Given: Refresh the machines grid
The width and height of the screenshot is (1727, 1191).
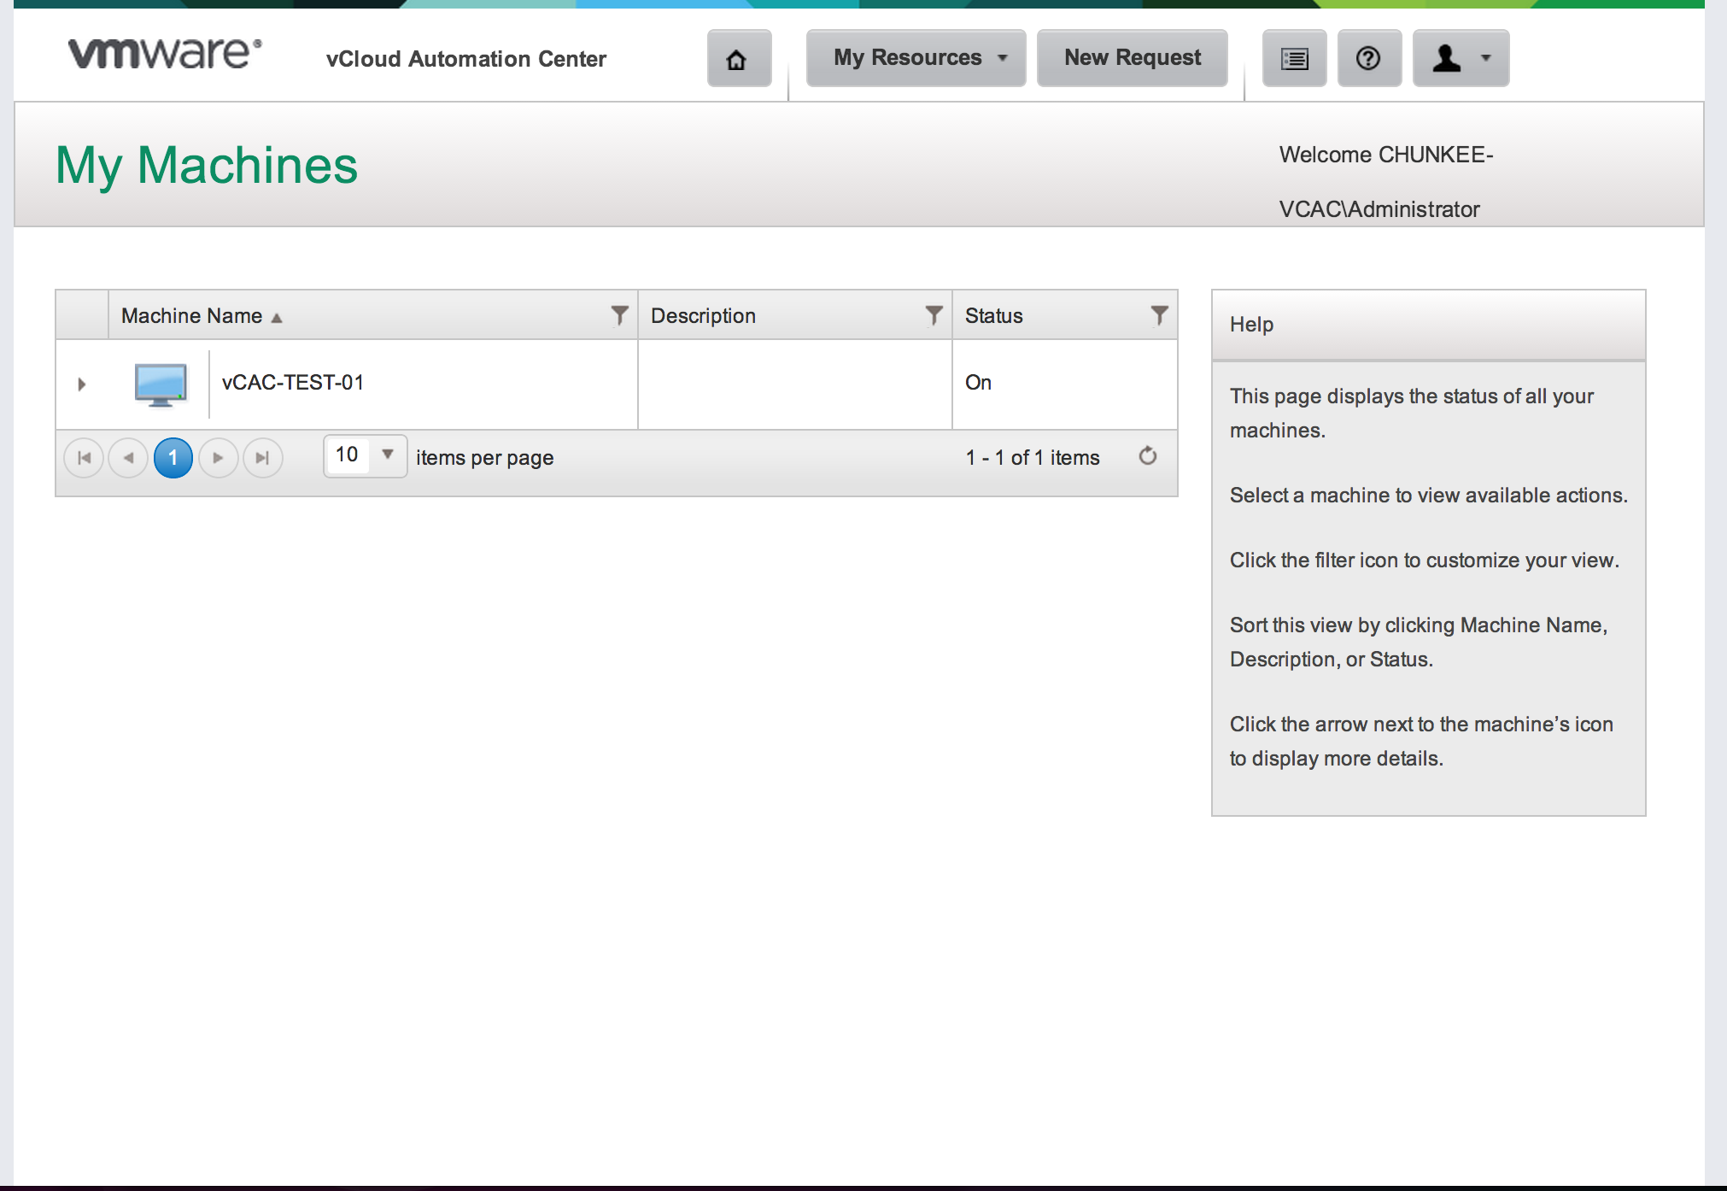Looking at the screenshot, I should [x=1148, y=456].
